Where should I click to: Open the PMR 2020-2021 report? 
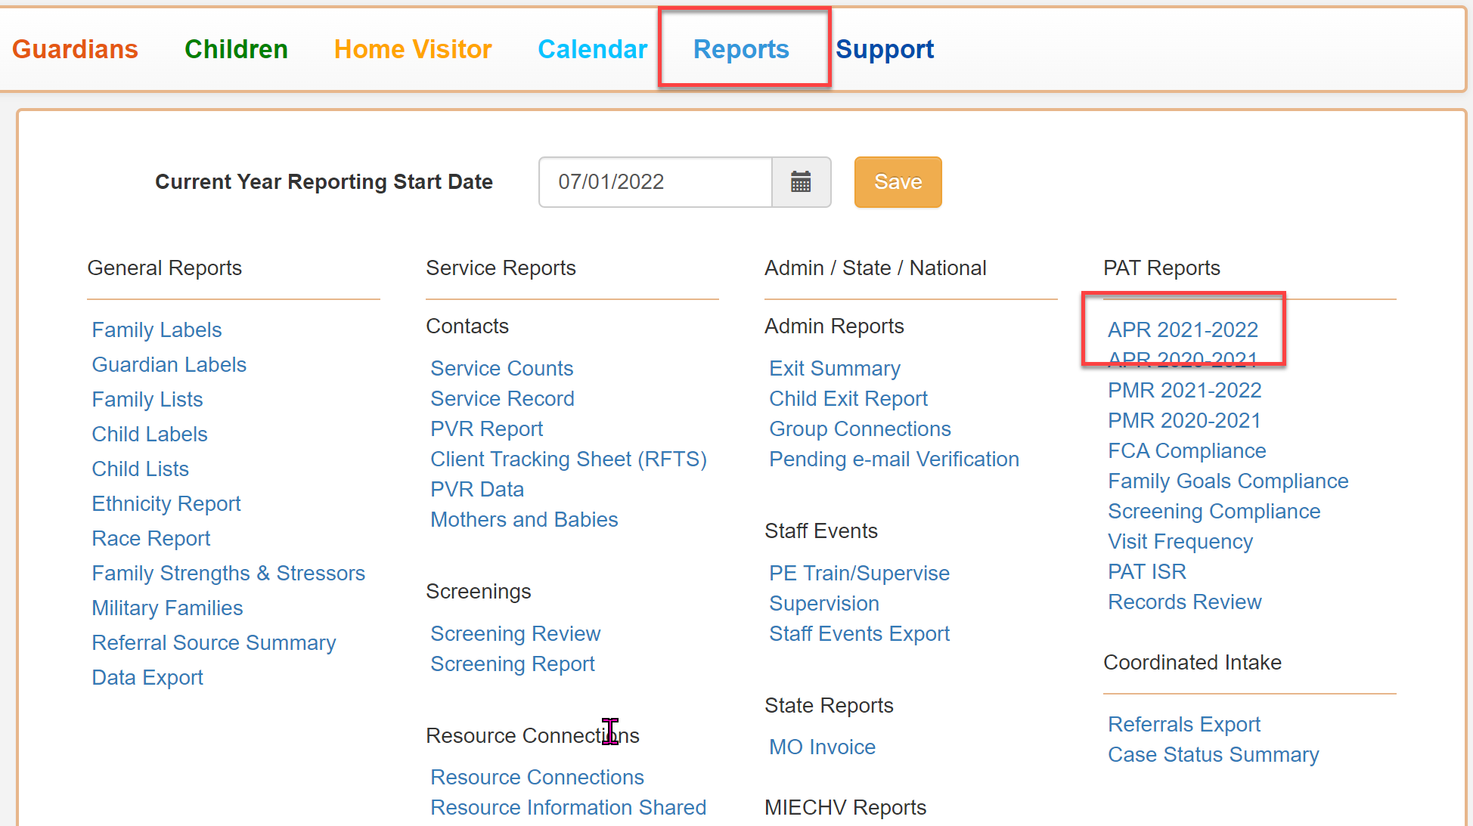click(x=1185, y=421)
